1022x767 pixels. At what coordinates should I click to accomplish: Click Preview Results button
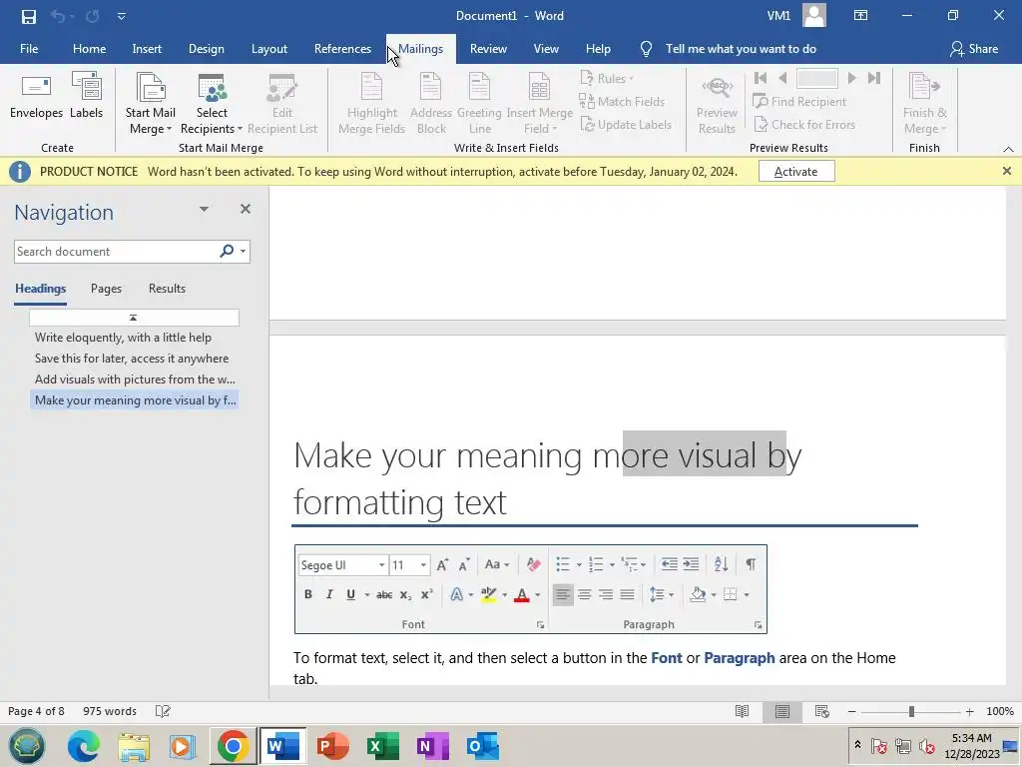click(717, 104)
